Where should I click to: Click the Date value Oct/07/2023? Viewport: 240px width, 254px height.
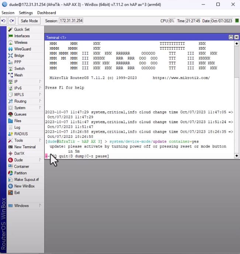pyautogui.click(x=222, y=21)
